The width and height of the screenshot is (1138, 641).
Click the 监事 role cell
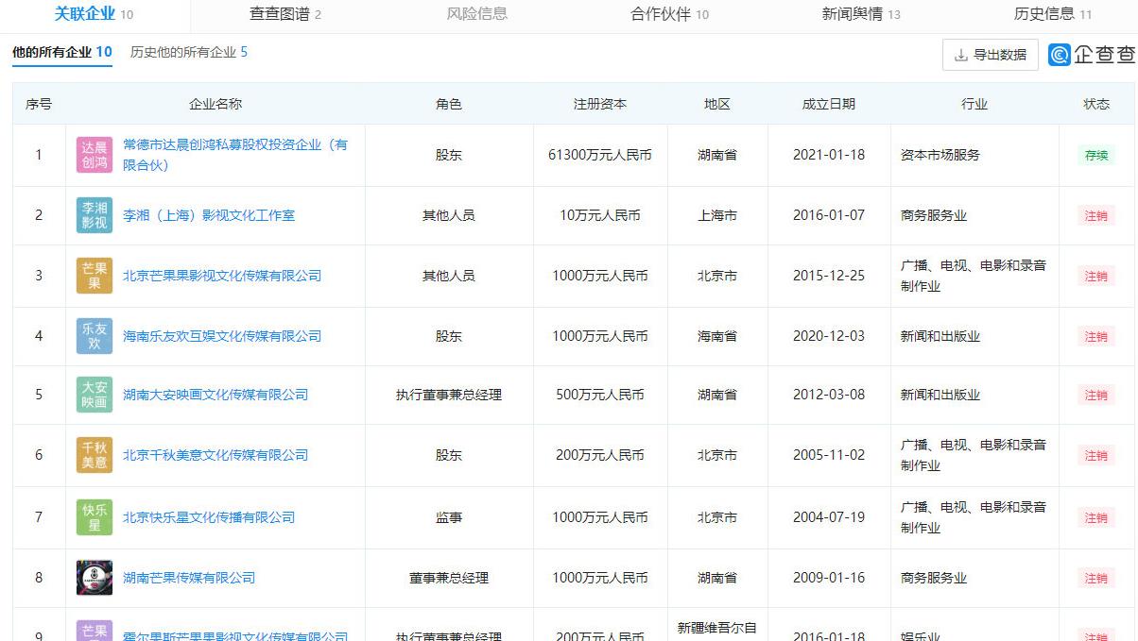tap(449, 517)
